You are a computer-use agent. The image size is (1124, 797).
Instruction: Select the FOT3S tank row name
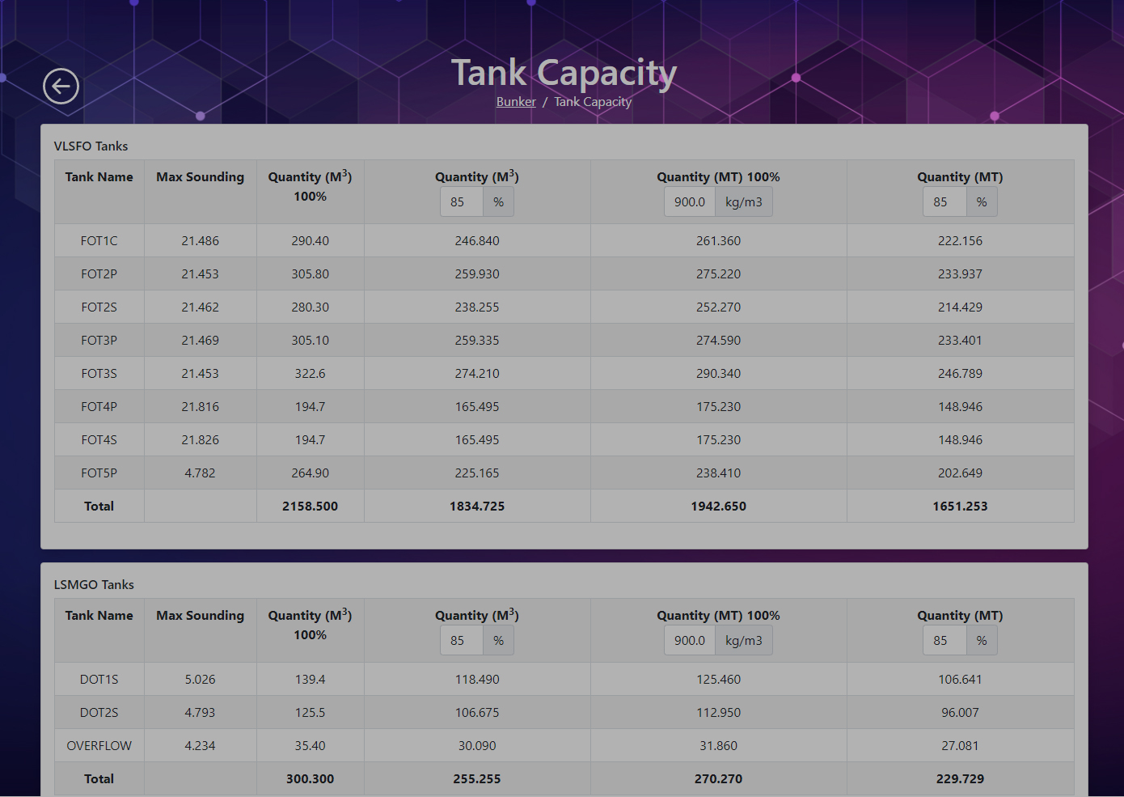pos(99,374)
